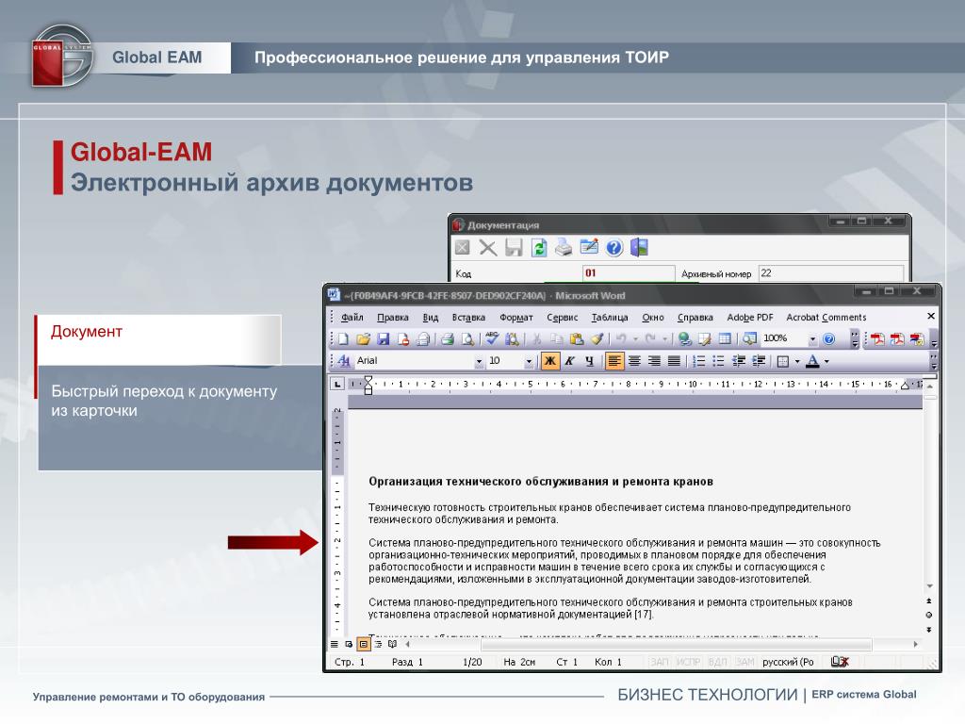This screenshot has height=724, width=965.
Task: Create a new blank document in Word
Action: [x=343, y=338]
